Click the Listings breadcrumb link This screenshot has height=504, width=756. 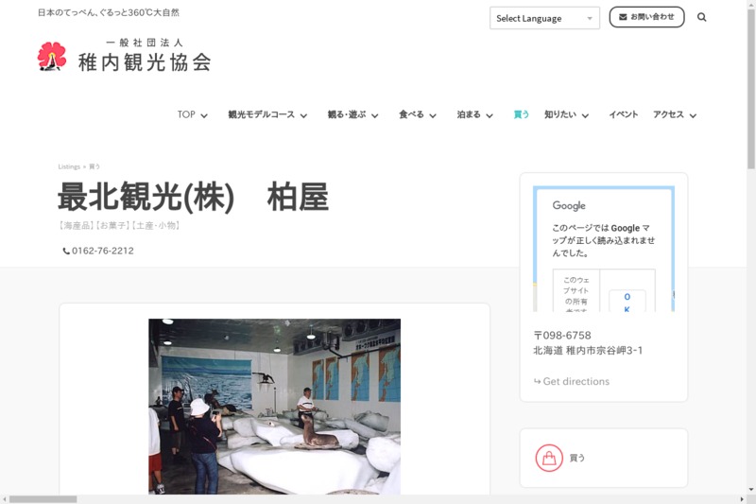click(69, 166)
